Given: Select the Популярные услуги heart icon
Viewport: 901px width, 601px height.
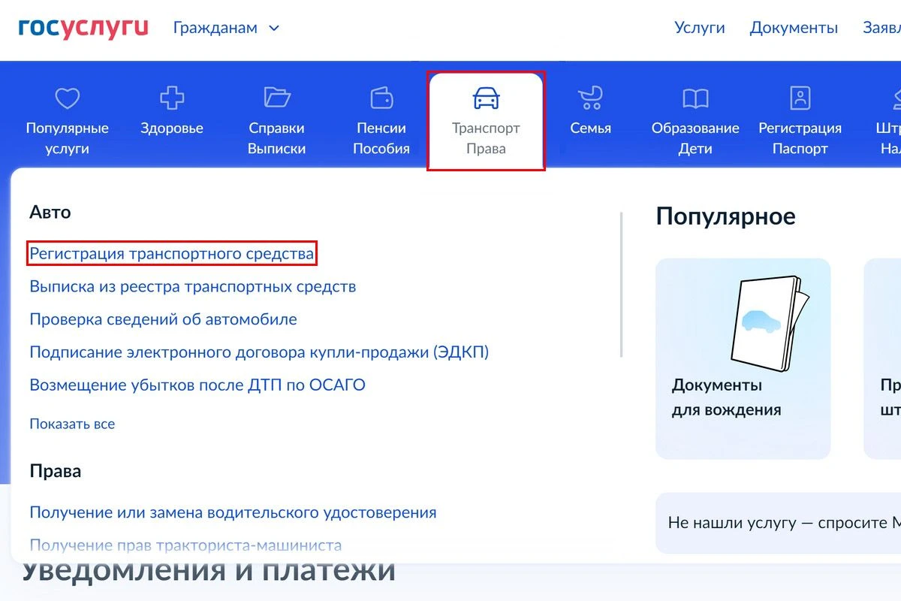Looking at the screenshot, I should (x=68, y=98).
